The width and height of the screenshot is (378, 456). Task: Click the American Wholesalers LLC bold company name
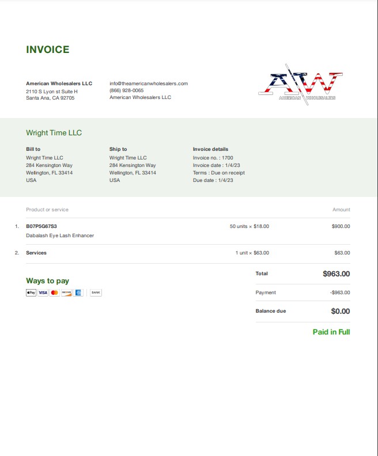coord(59,83)
